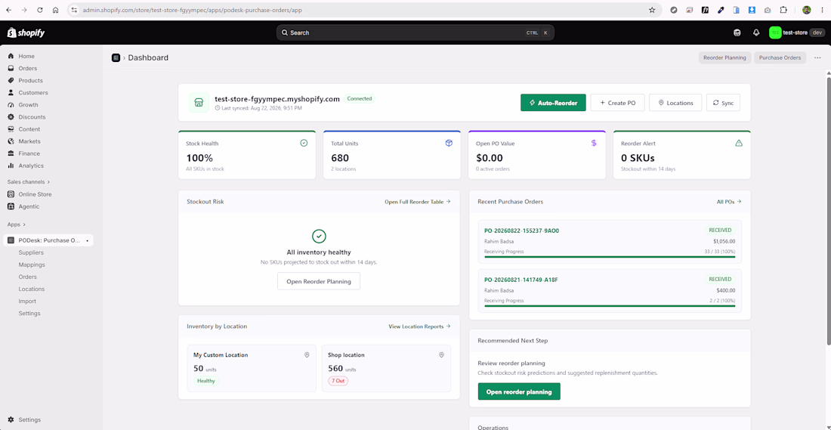Click the green Auto-Reorder button

coord(553,103)
